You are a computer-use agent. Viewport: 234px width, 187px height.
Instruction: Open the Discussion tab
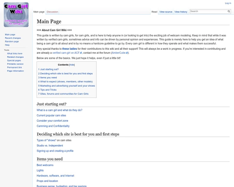pyautogui.click(x=52, y=12)
